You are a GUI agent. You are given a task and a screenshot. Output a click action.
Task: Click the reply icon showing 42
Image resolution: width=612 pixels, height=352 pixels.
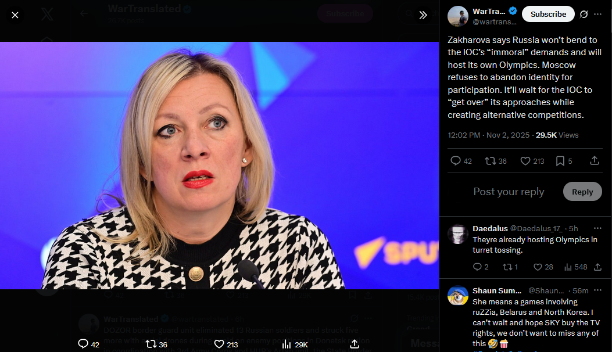461,161
